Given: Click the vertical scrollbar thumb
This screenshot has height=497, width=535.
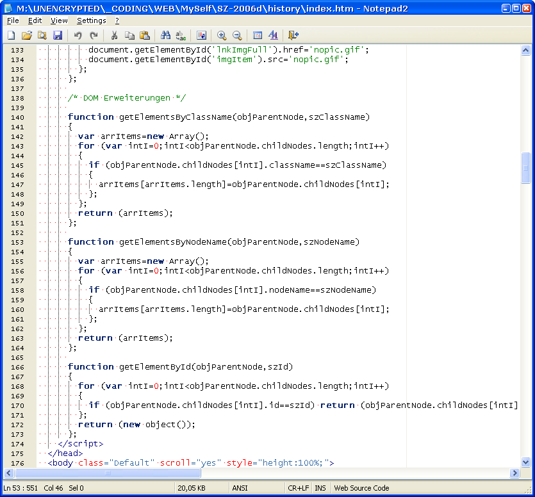Looking at the screenshot, I should tap(525, 168).
